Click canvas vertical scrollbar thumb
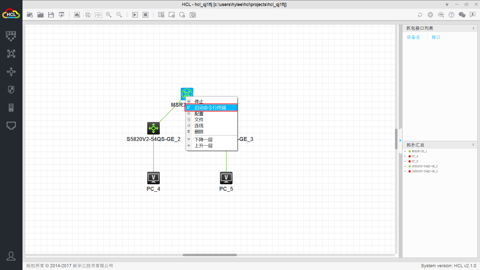This screenshot has width=480, height=270. coord(396,139)
